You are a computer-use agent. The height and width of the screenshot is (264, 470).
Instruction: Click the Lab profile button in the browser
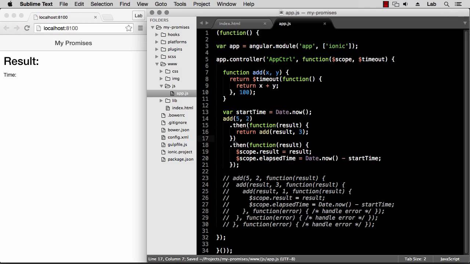point(138,15)
